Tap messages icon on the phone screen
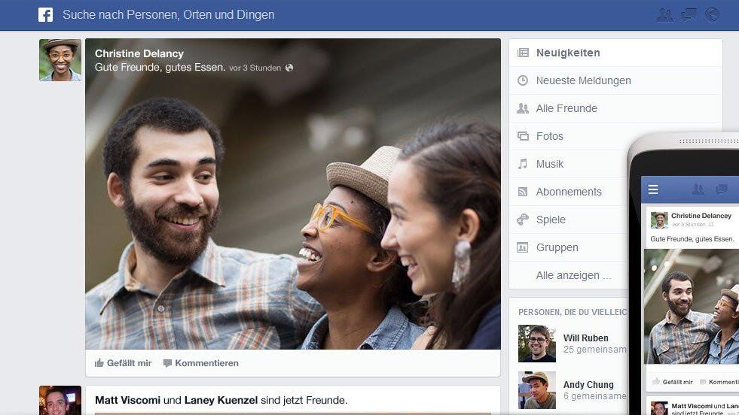739x415 pixels. pyautogui.click(x=721, y=189)
